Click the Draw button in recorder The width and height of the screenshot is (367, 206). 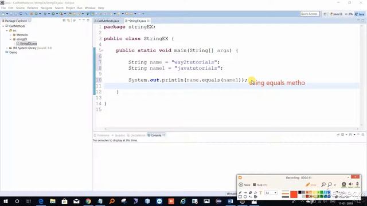point(311,185)
